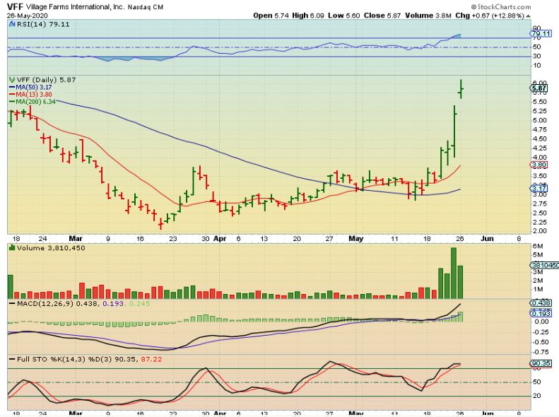Click the VFF (Daily) 5.87 legend label

click(46, 80)
